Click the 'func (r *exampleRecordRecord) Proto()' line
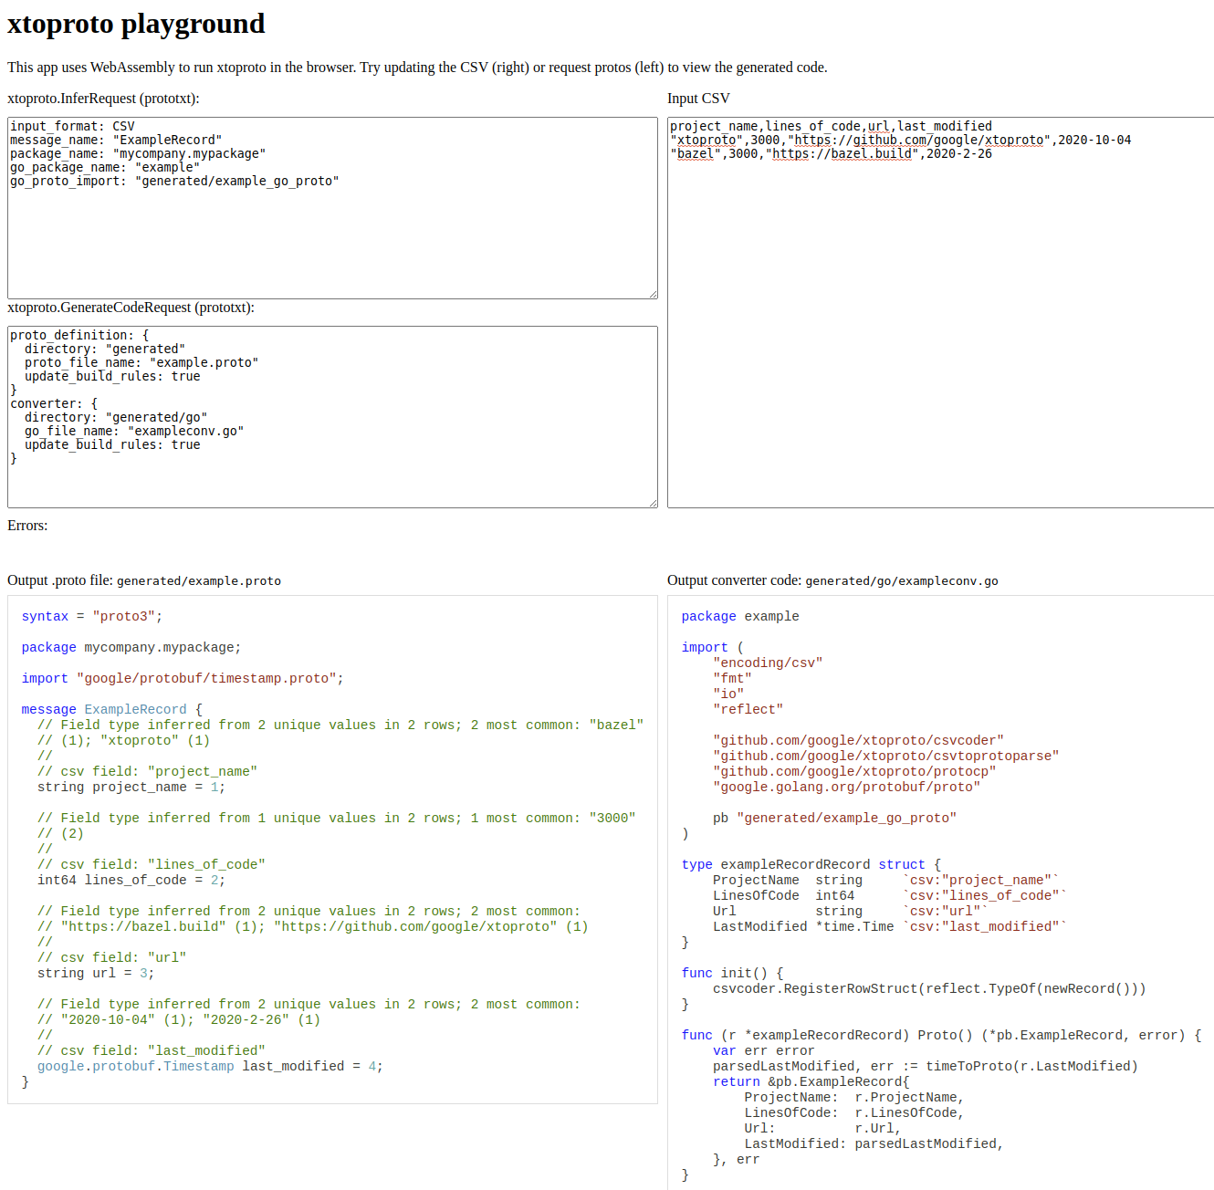This screenshot has height=1190, width=1214. point(942,1036)
